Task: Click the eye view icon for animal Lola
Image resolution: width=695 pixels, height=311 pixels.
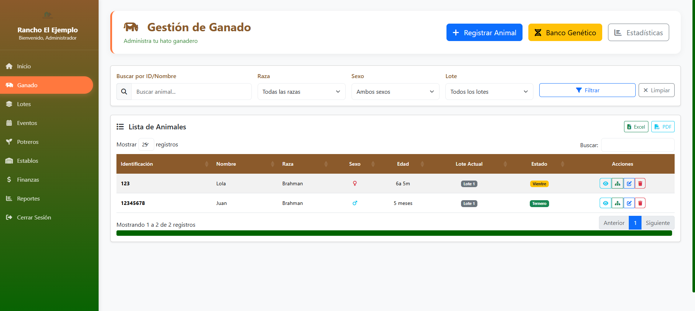Action: pos(605,183)
